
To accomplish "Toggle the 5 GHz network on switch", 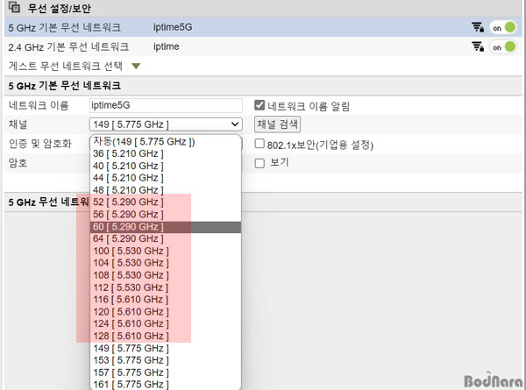I will point(503,27).
